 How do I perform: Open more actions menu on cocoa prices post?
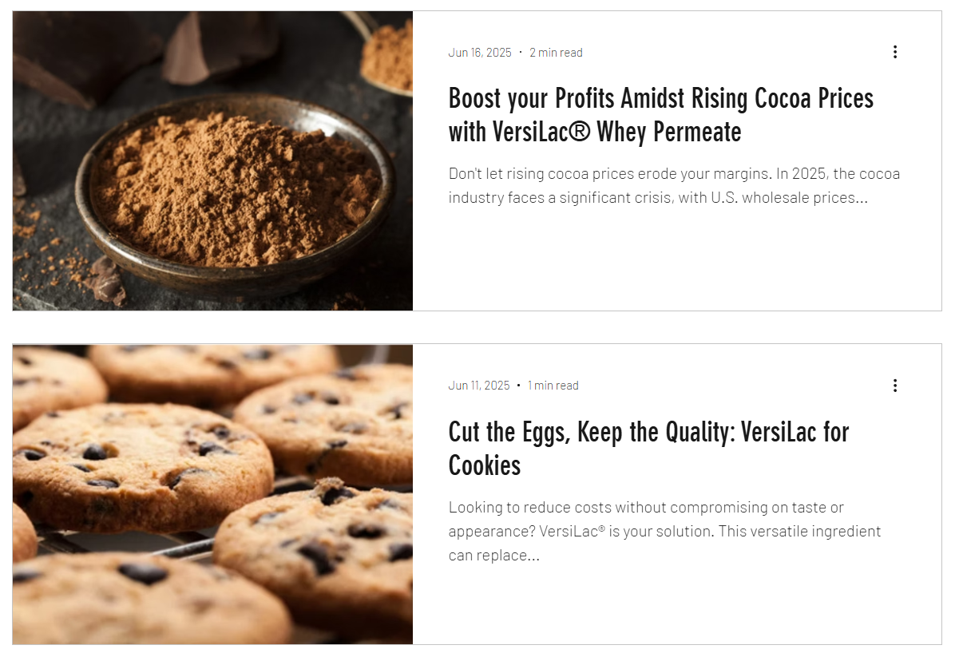point(894,52)
